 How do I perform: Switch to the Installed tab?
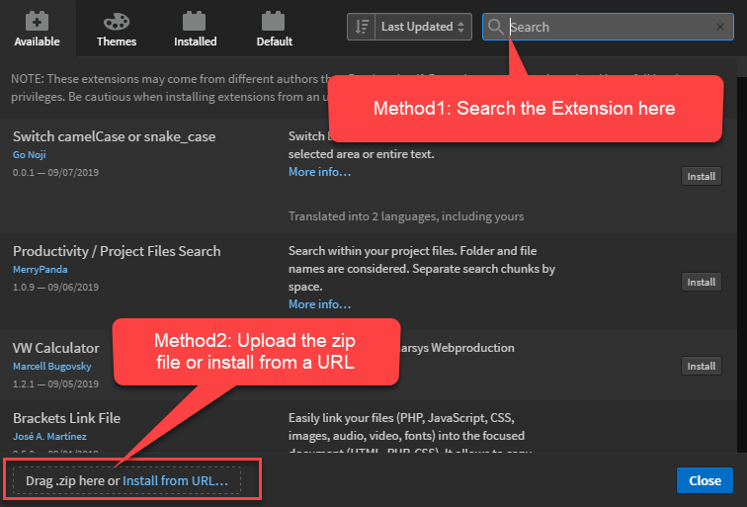tap(195, 29)
